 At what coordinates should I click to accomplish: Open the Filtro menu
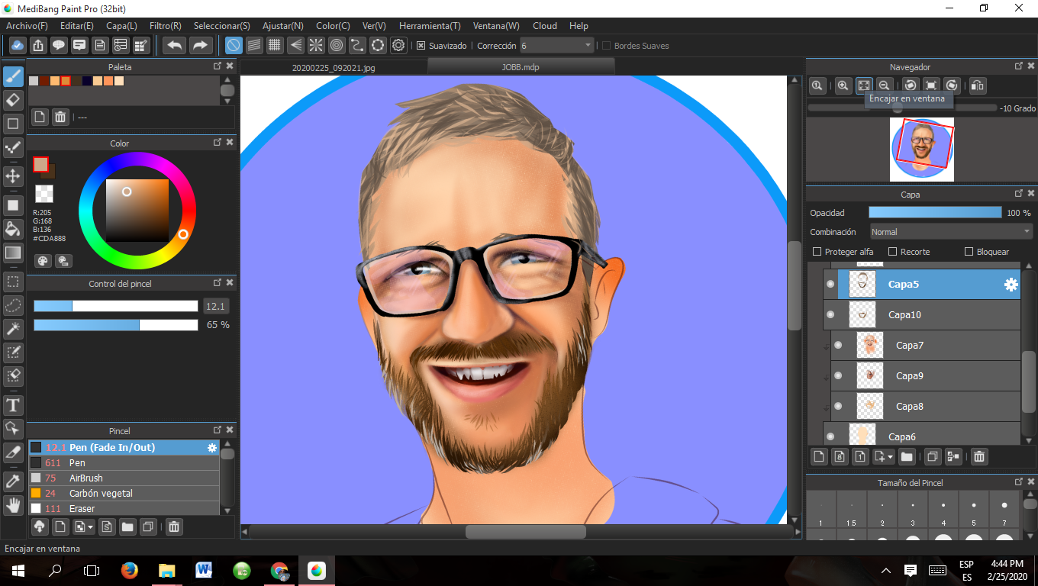point(166,26)
